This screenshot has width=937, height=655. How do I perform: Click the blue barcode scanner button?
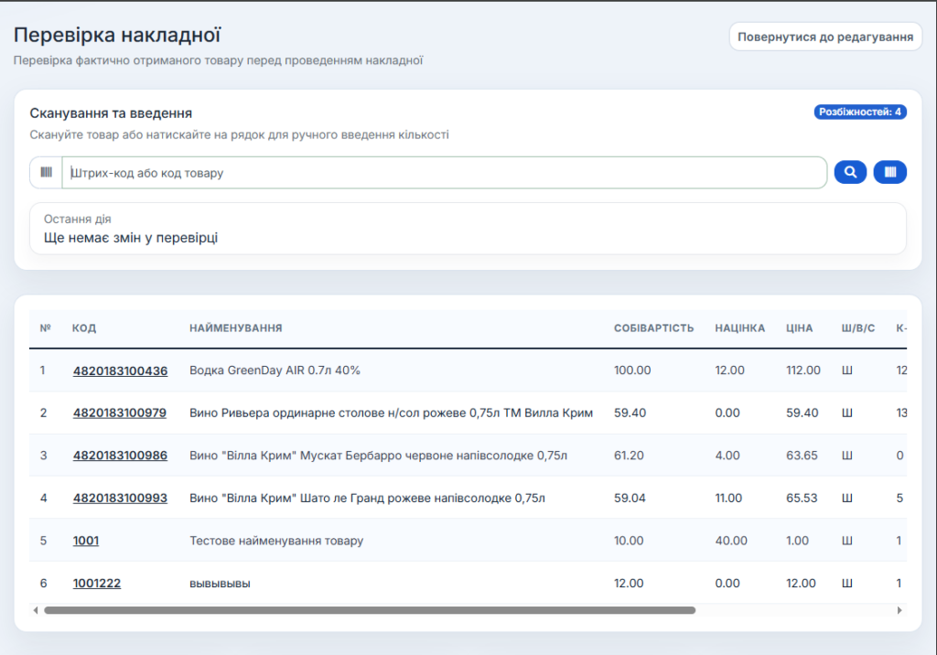click(x=889, y=172)
